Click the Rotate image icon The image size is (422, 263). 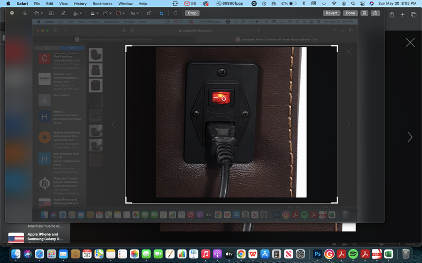(x=149, y=13)
